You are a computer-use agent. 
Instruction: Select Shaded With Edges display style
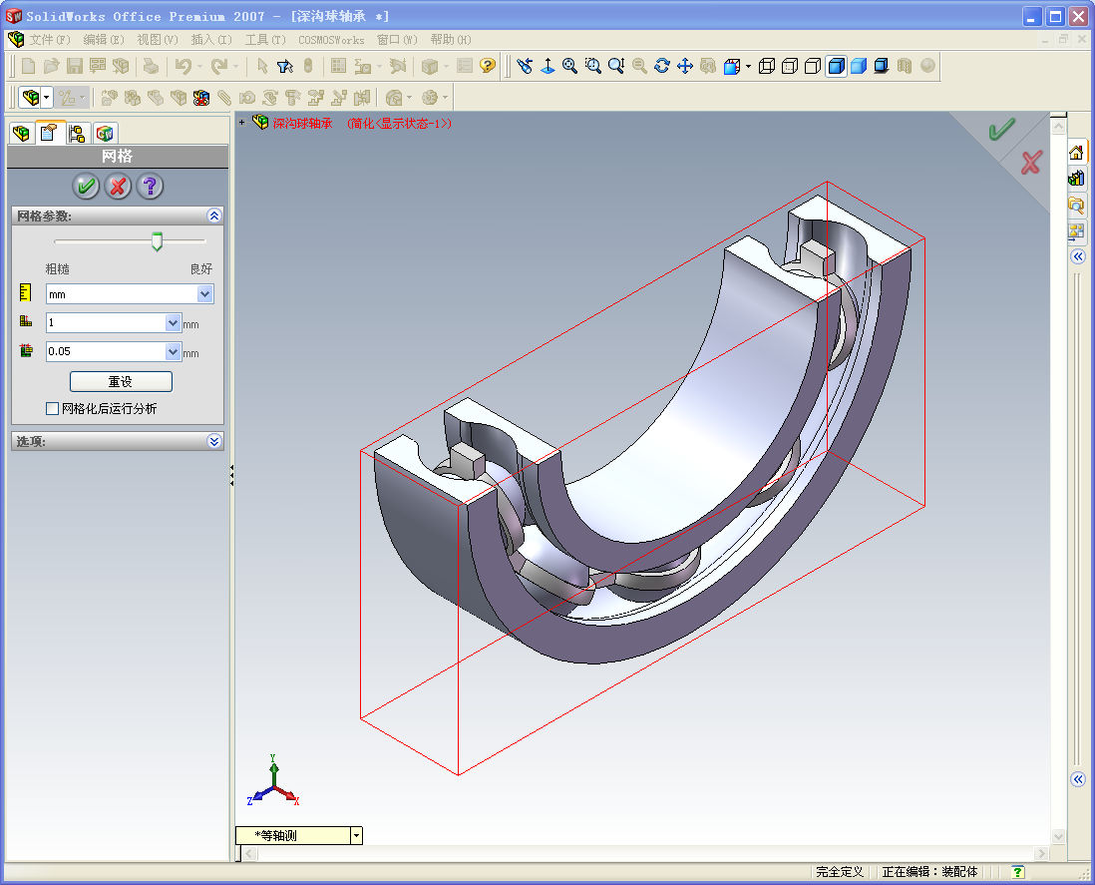(x=836, y=67)
